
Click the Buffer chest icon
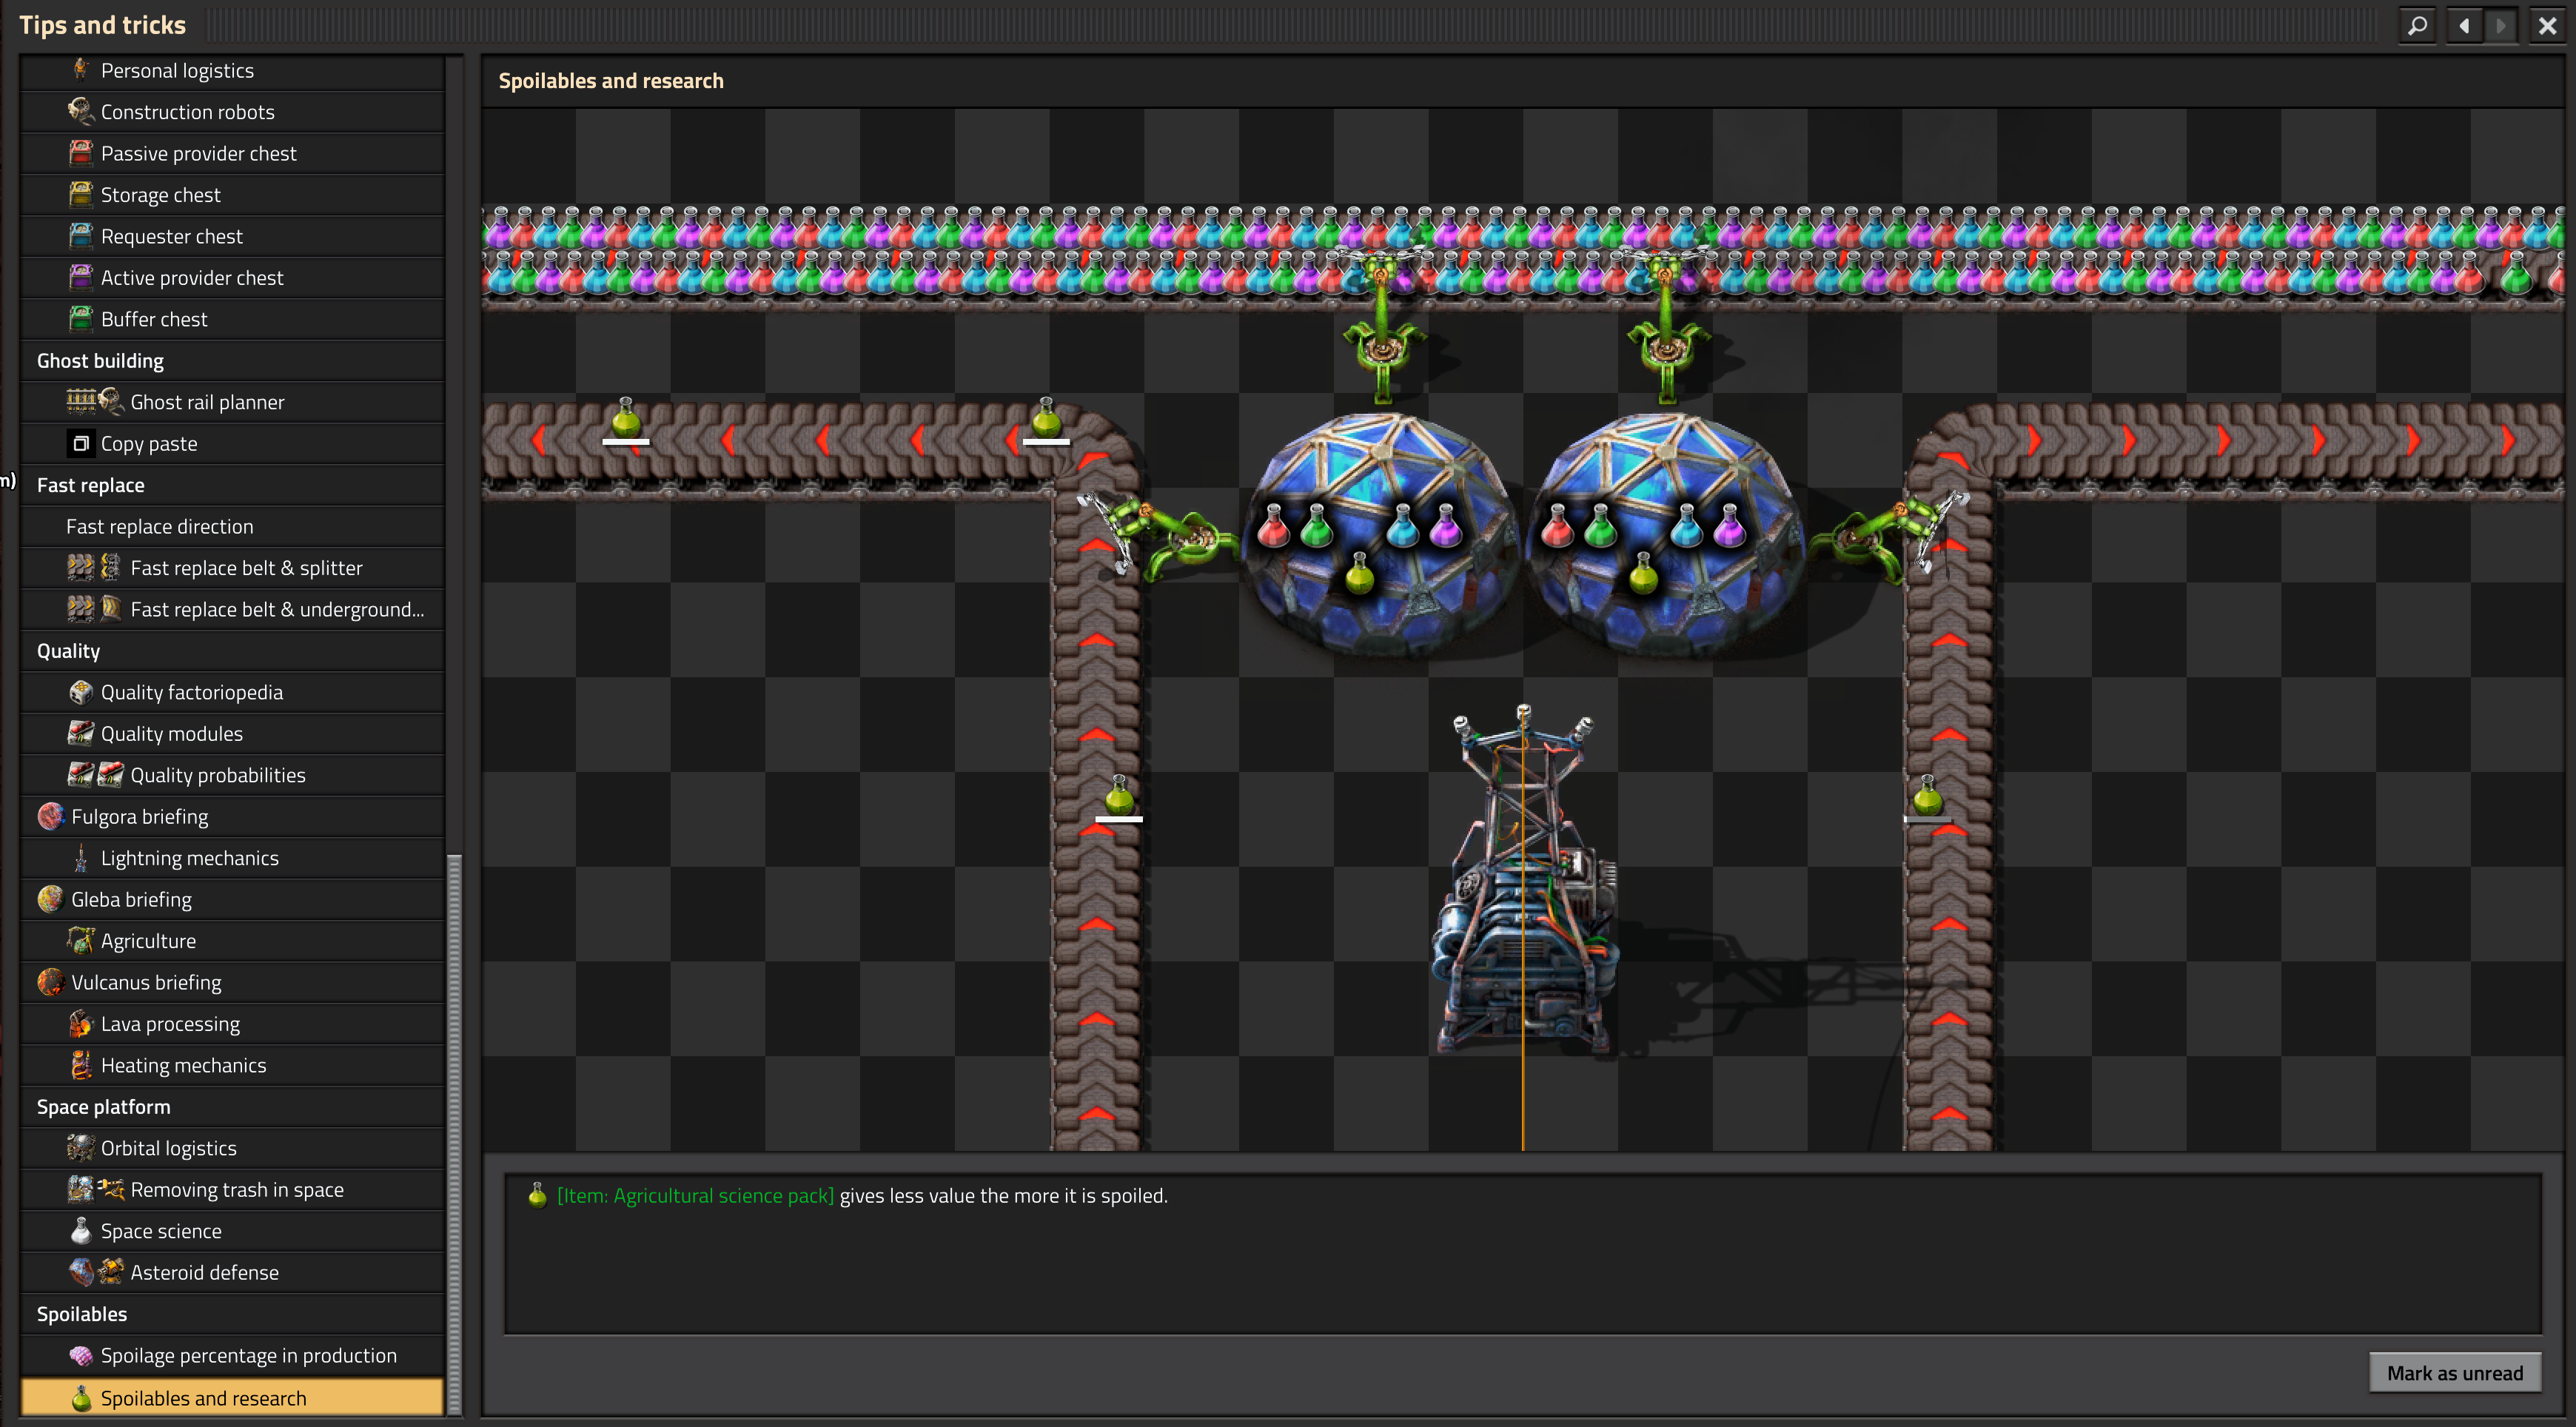pyautogui.click(x=81, y=319)
